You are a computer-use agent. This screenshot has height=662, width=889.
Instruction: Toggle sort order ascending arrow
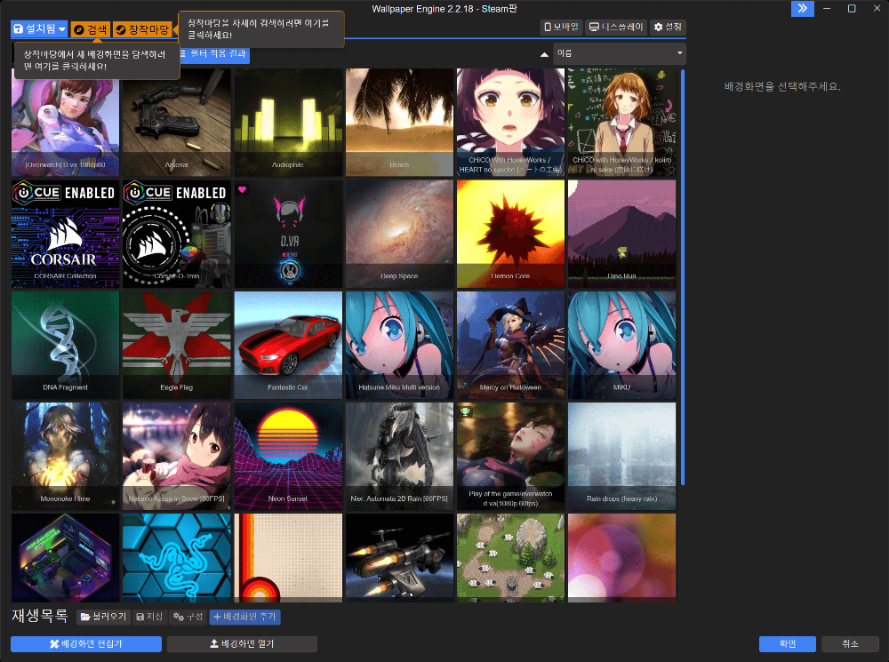pyautogui.click(x=544, y=54)
